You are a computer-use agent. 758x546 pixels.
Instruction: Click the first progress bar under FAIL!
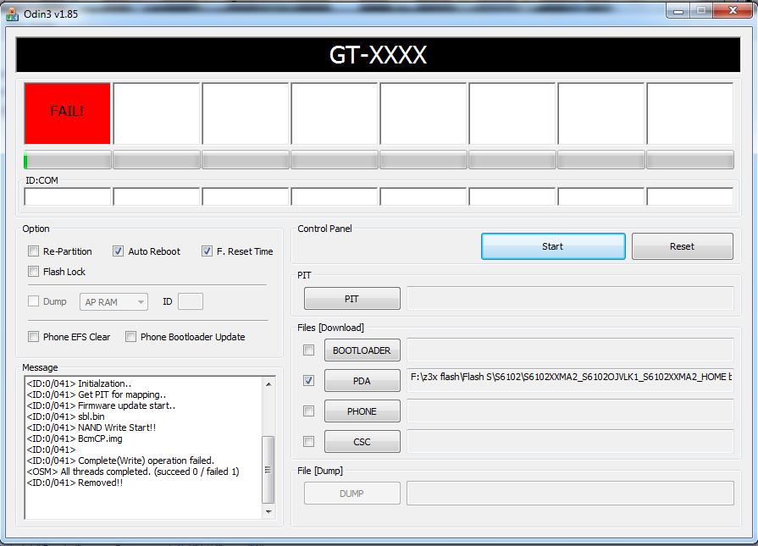tap(67, 160)
